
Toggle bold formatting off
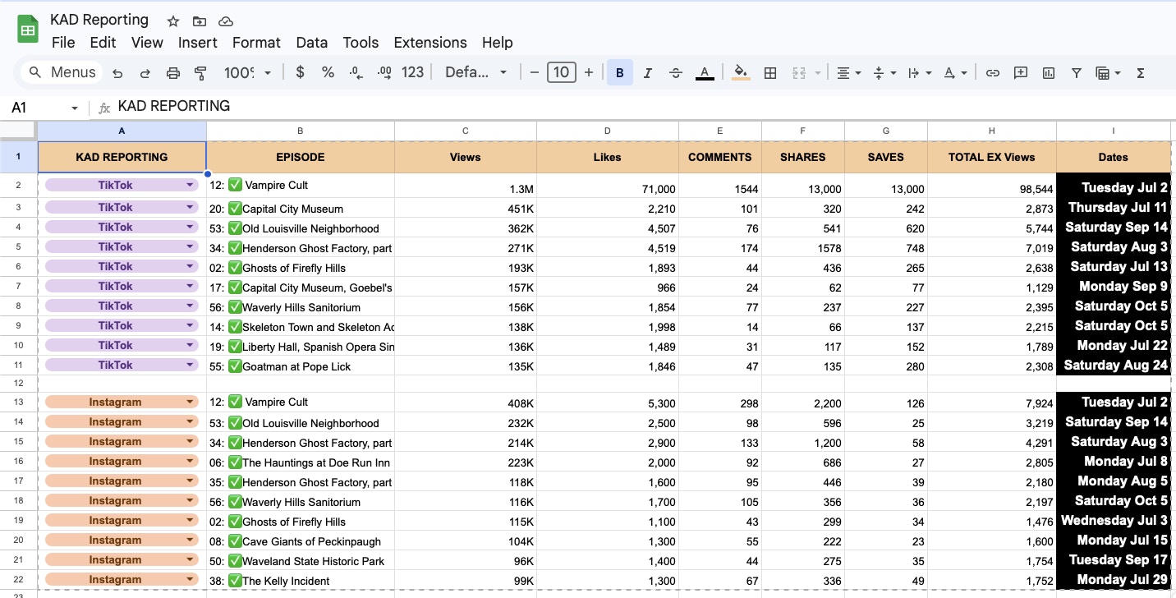(619, 73)
